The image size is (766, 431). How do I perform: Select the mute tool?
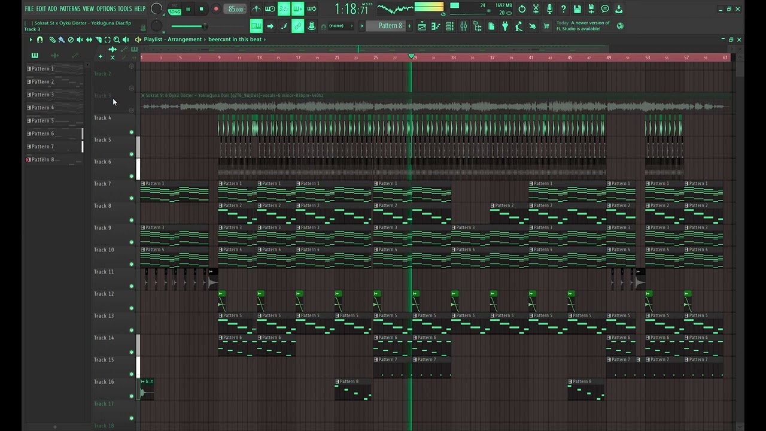click(x=80, y=40)
